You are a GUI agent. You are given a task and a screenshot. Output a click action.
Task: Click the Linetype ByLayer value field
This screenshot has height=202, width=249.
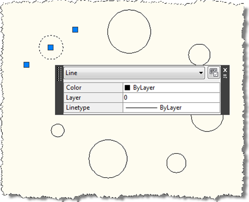[171, 107]
